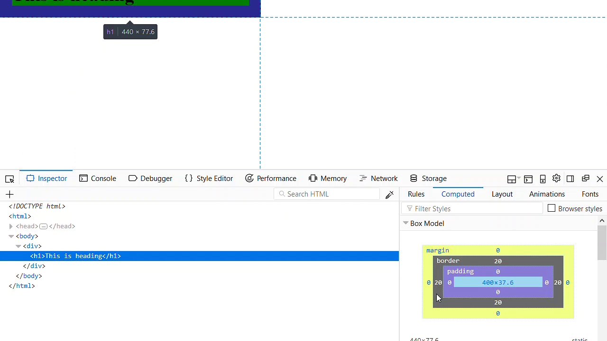Edit the margin-top value 0
Viewport: 607px width, 341px height.
[x=498, y=251]
